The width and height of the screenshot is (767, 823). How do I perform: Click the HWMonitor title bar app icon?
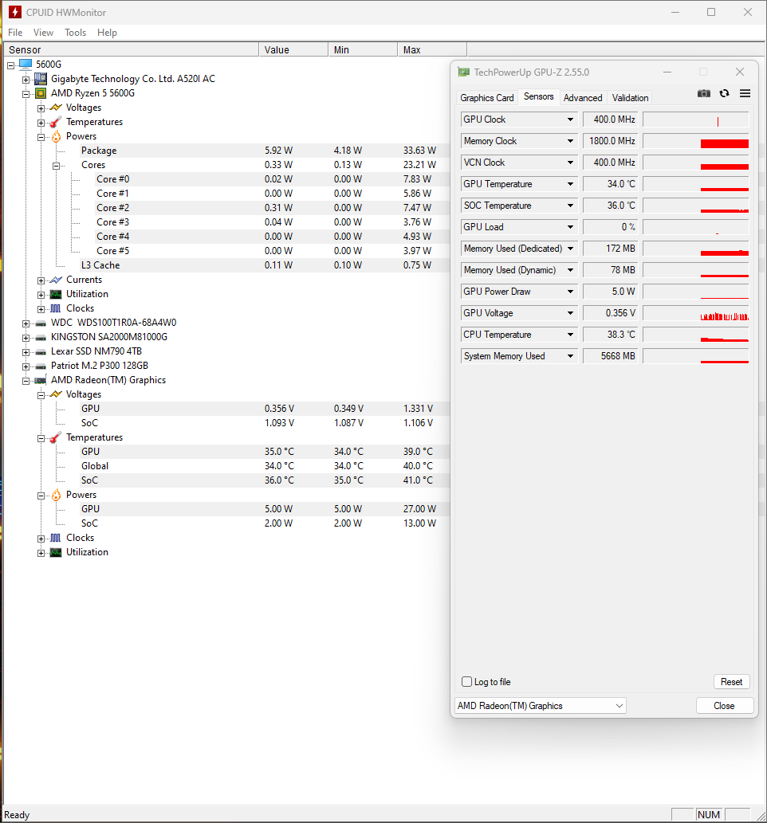(x=14, y=12)
